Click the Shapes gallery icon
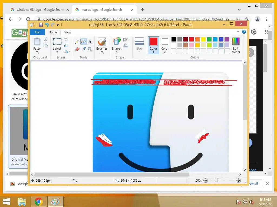 point(117,42)
